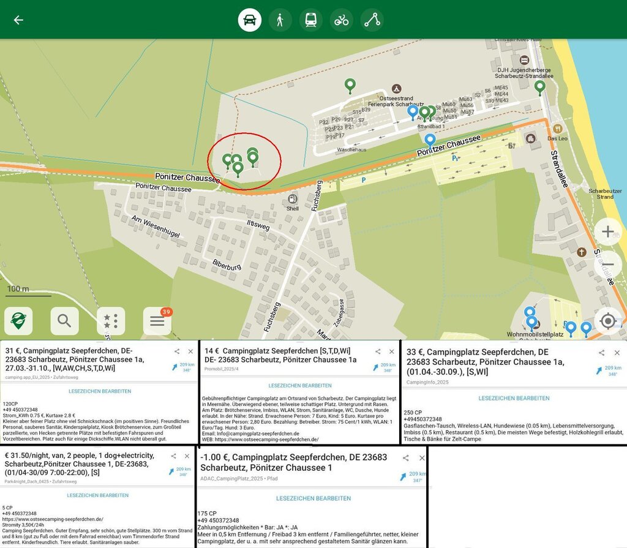Click DJH Jugendherberge hostel icon

(524, 60)
